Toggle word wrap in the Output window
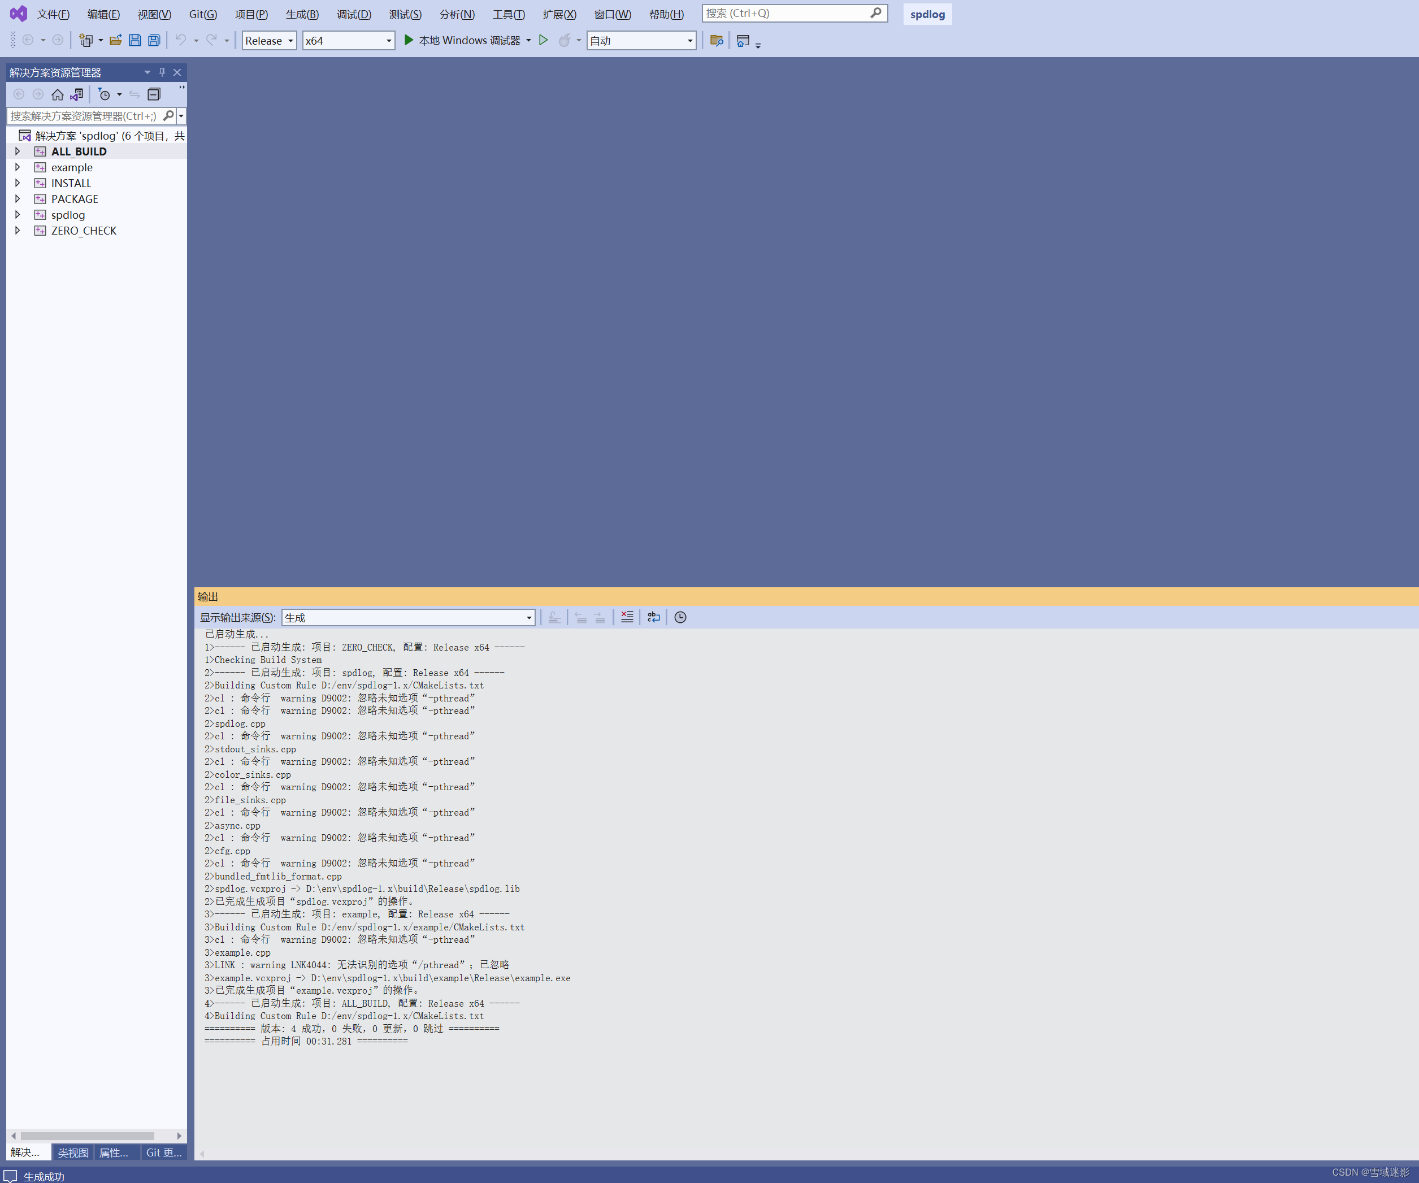 point(653,617)
